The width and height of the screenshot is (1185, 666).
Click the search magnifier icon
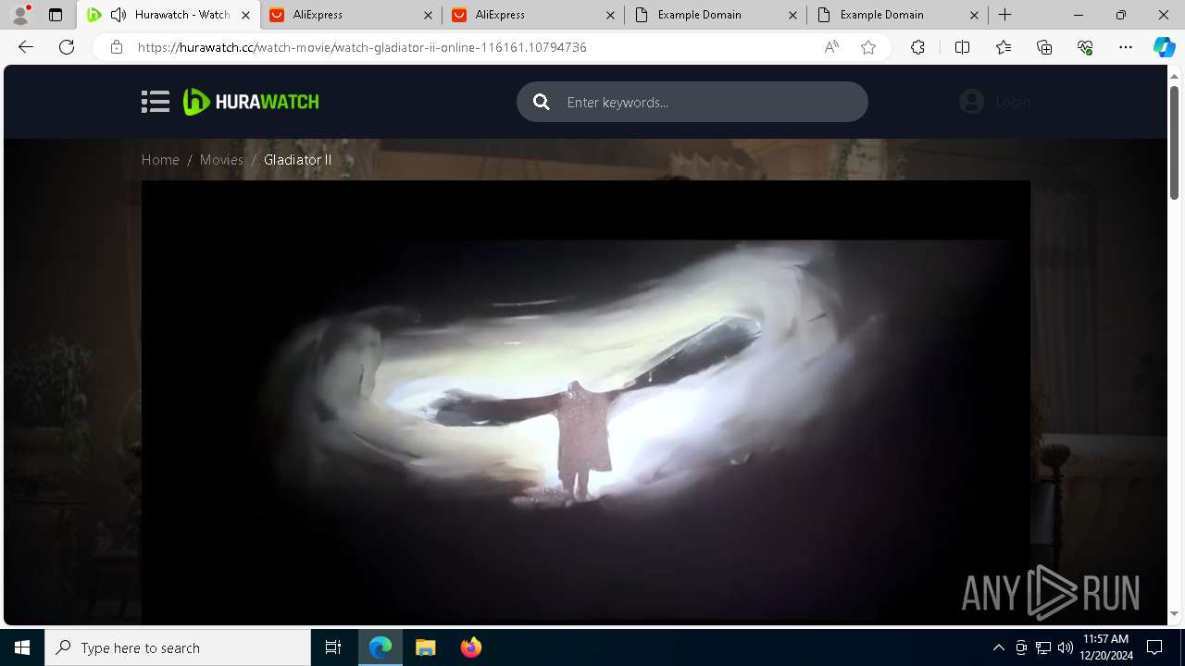[x=542, y=102]
